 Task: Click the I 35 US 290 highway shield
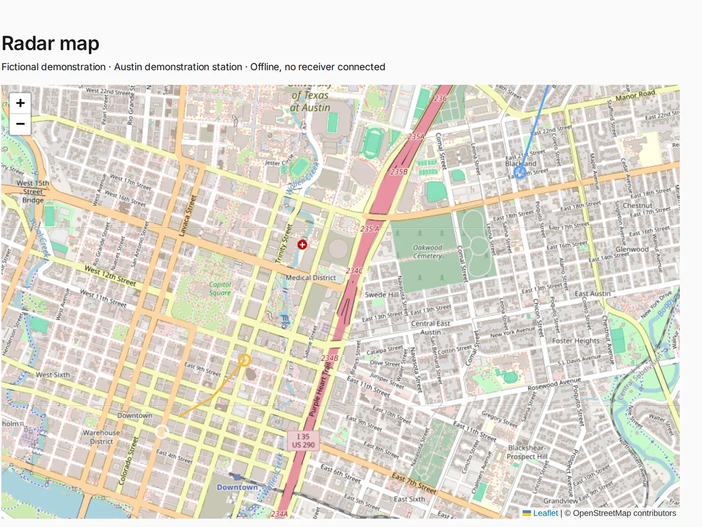click(x=303, y=440)
